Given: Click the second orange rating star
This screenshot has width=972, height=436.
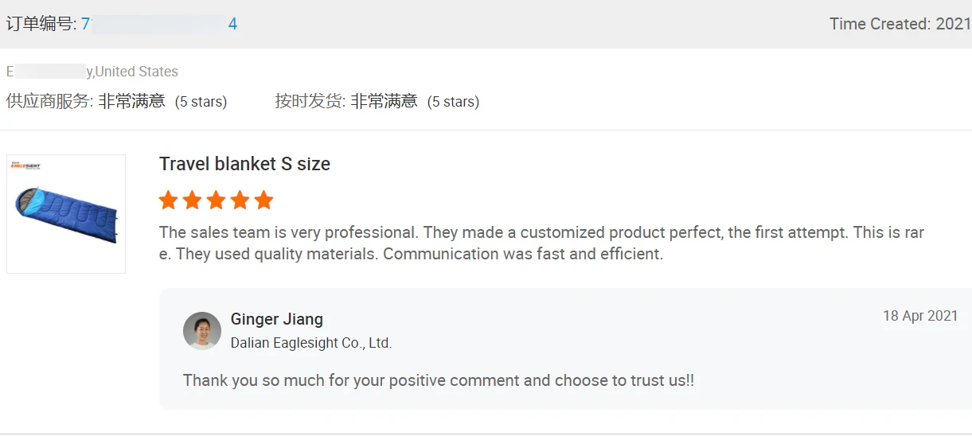Looking at the screenshot, I should tap(192, 200).
